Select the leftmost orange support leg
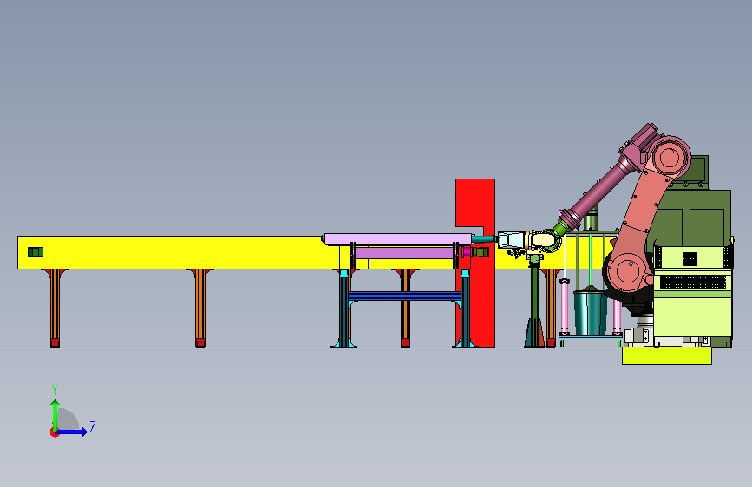 [56, 308]
